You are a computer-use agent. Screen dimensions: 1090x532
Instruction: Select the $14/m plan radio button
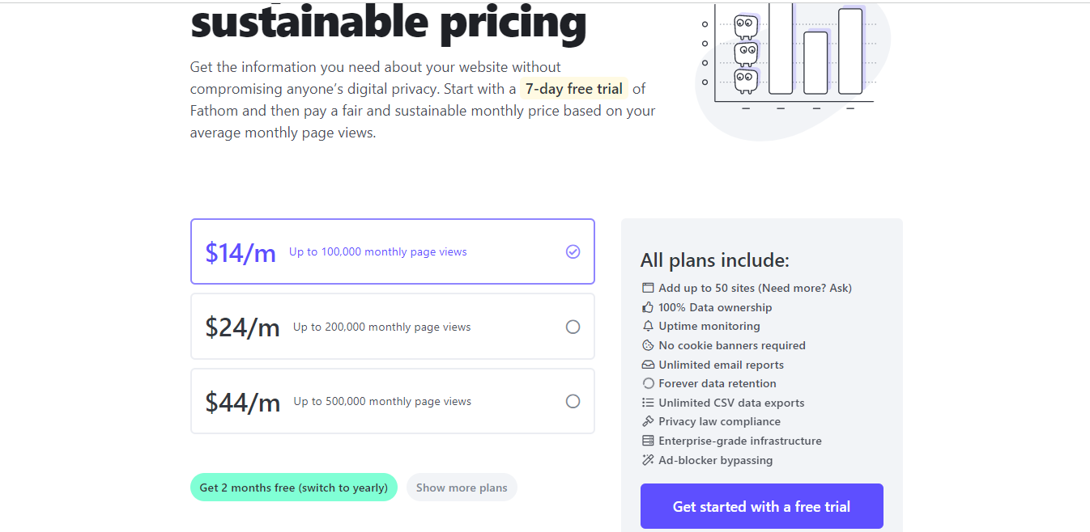click(573, 251)
